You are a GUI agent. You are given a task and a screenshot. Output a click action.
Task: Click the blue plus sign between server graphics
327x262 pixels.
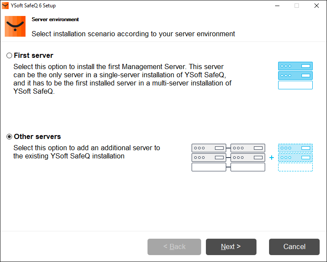(x=272, y=158)
